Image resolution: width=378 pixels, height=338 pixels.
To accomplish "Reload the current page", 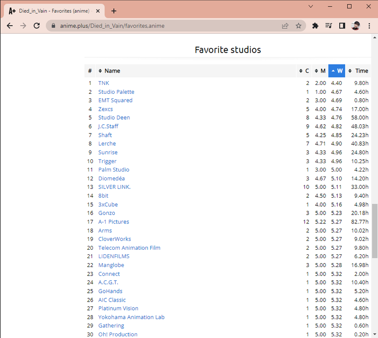I will tap(37, 26).
